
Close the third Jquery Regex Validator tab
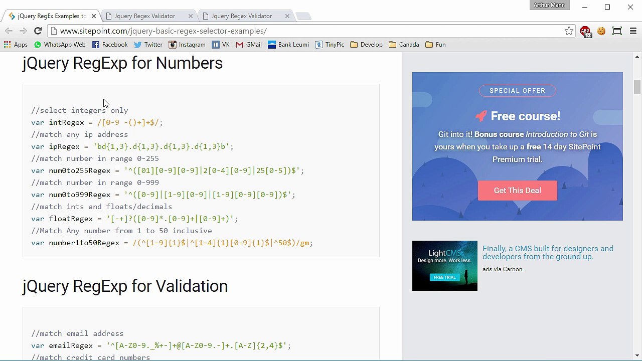[287, 16]
